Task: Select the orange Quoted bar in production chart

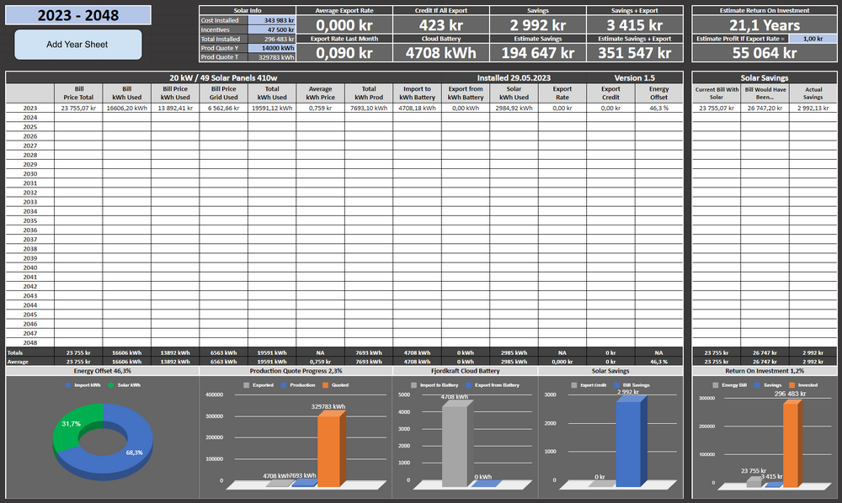Action: coord(330,448)
